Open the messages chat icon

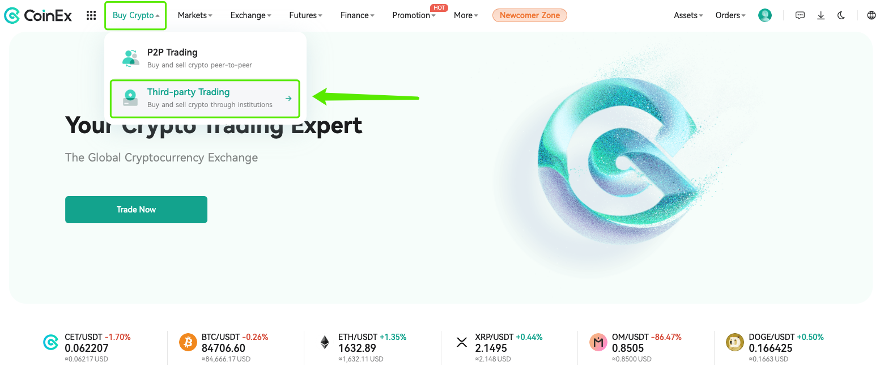pyautogui.click(x=800, y=15)
